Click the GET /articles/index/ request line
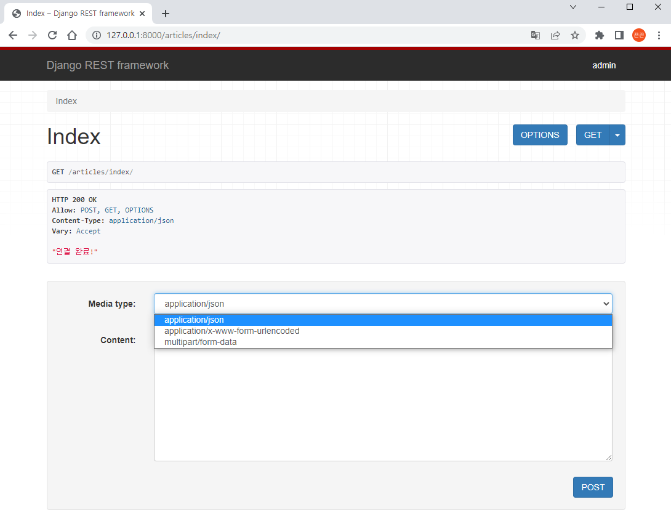The image size is (671, 518). 92,172
